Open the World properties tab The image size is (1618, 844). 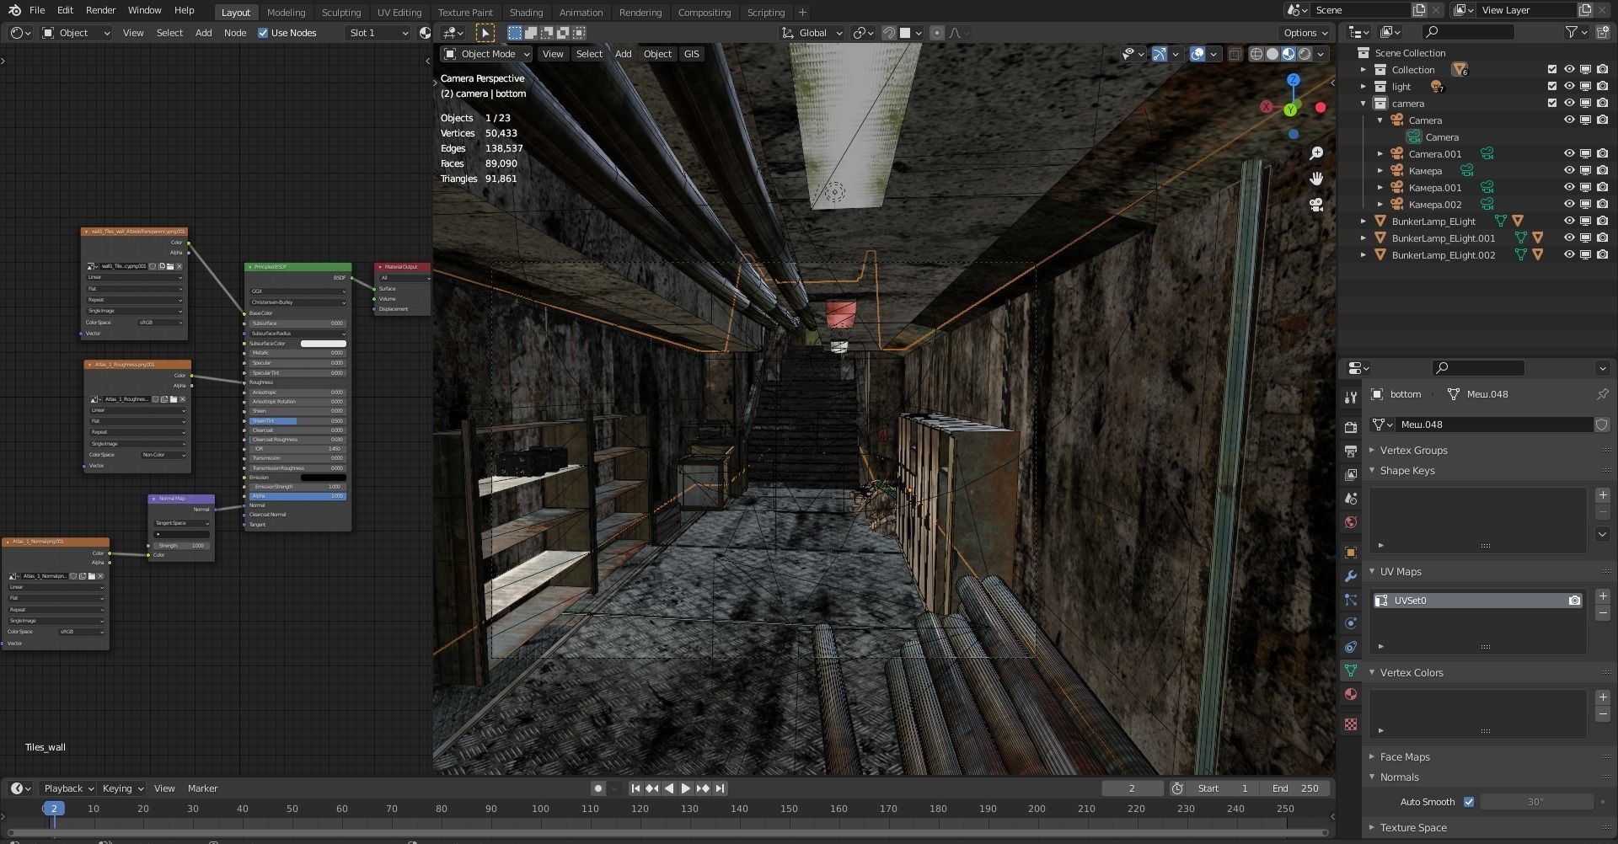(1351, 521)
